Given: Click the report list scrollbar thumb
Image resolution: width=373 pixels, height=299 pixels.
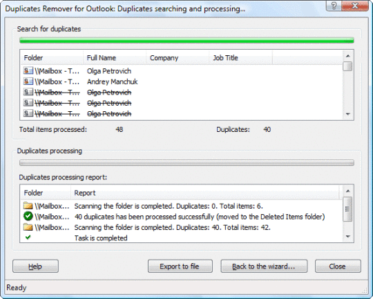Looking at the screenshot, I should 347,209.
